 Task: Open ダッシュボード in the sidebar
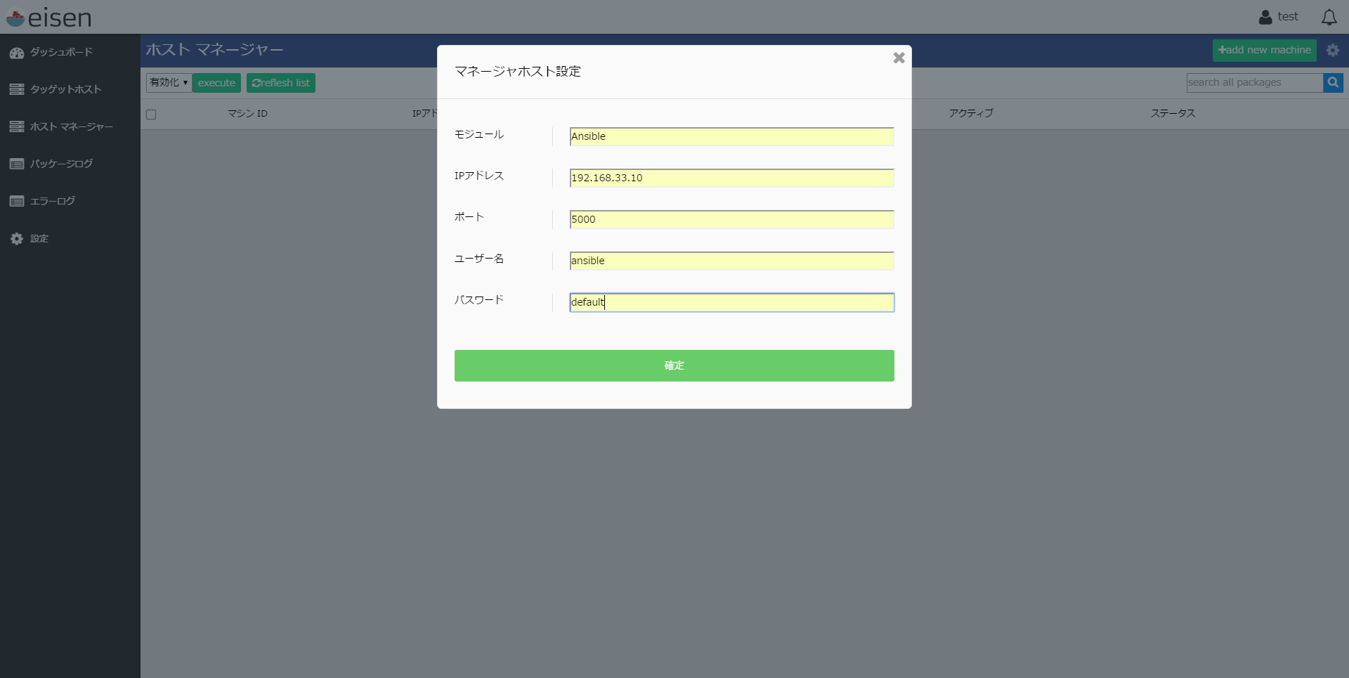coord(61,52)
